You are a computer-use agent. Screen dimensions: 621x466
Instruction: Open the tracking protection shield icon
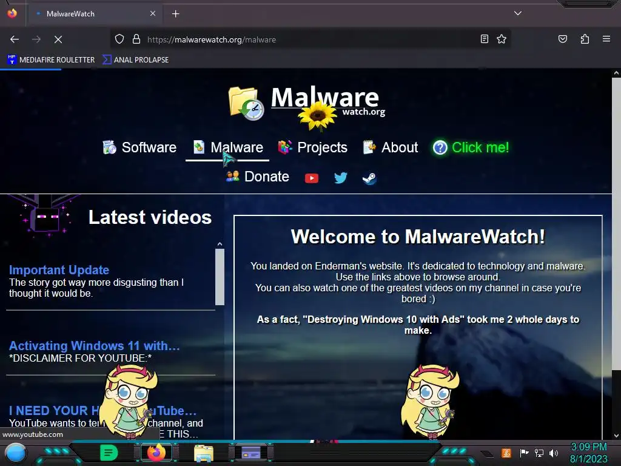pyautogui.click(x=119, y=39)
